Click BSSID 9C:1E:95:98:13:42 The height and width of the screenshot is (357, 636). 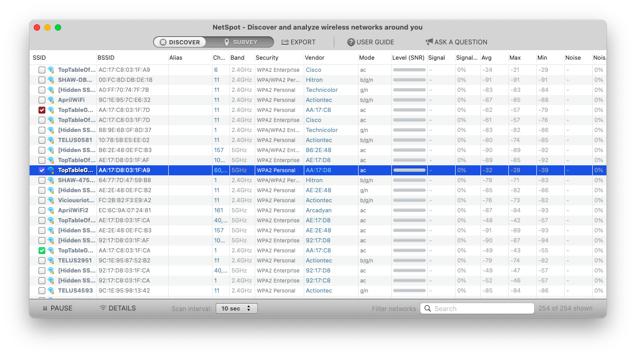pos(124,290)
